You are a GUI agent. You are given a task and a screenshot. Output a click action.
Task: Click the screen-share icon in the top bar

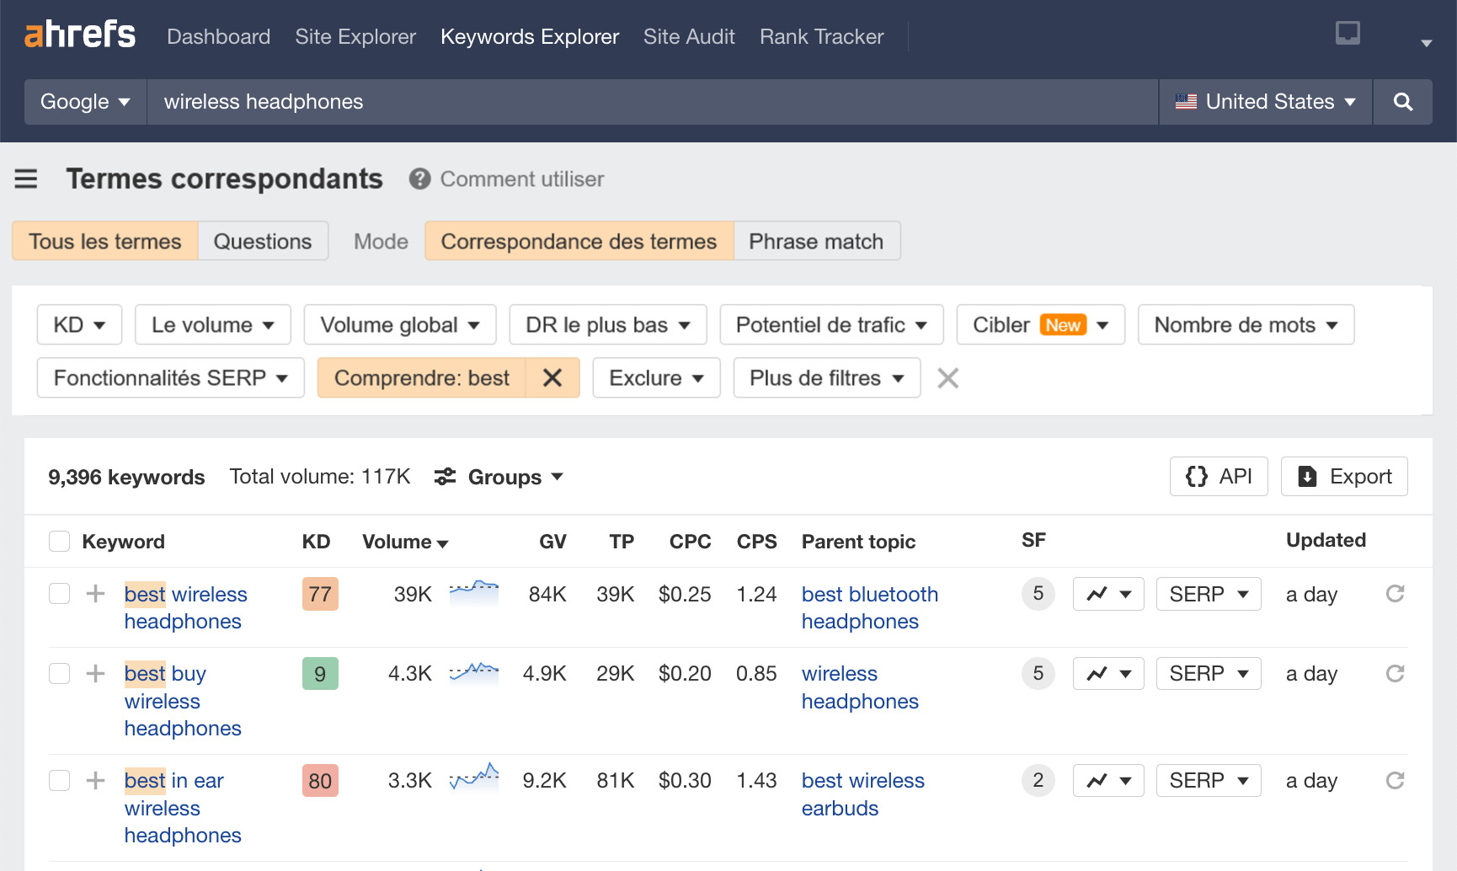click(1348, 32)
